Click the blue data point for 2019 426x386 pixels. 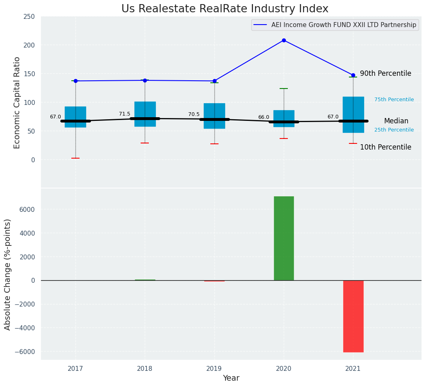point(214,81)
